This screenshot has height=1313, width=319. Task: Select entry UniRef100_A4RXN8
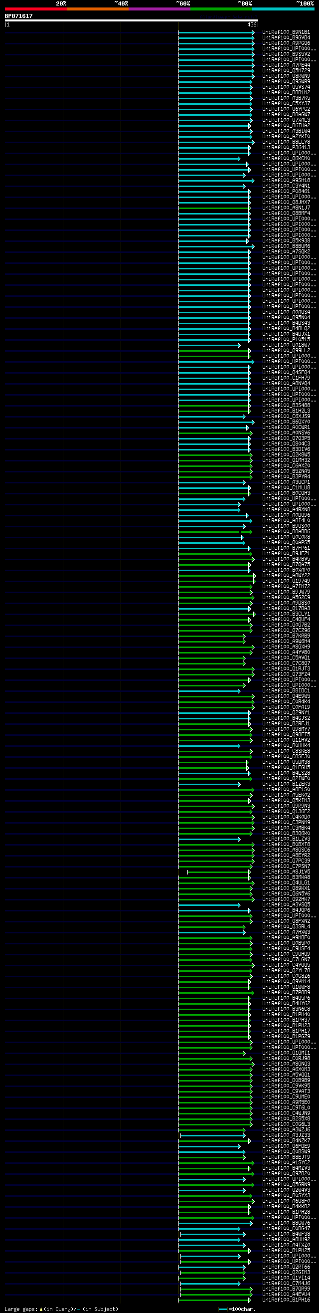286,510
